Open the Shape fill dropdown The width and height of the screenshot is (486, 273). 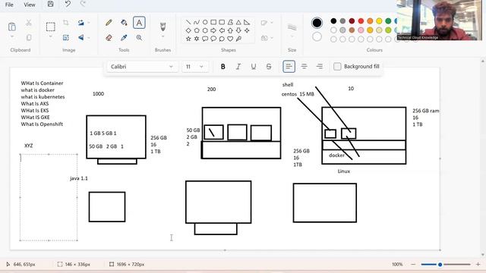(x=267, y=38)
